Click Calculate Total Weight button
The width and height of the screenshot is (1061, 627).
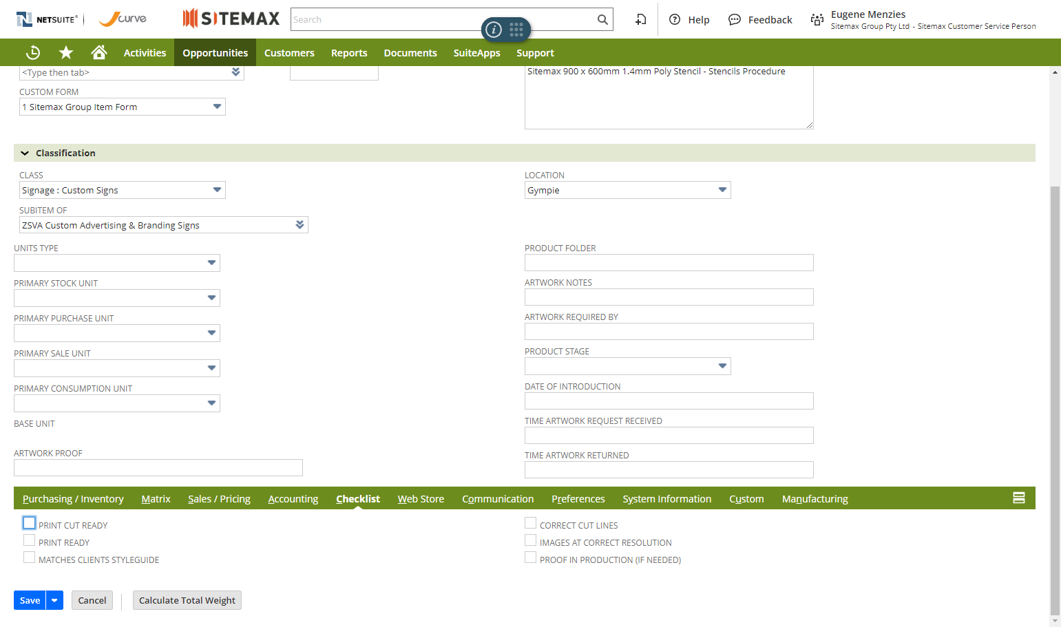point(187,600)
